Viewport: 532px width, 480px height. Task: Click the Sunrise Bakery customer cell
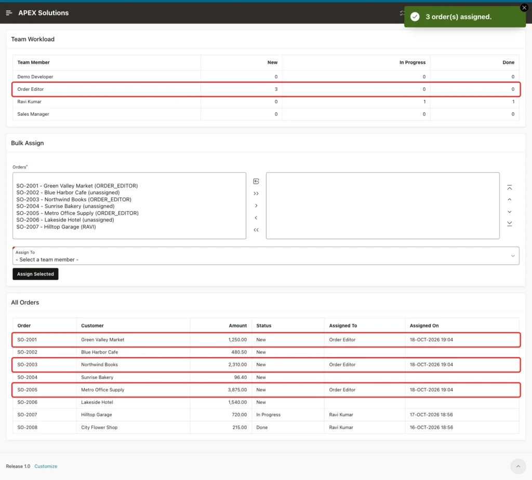pyautogui.click(x=97, y=377)
